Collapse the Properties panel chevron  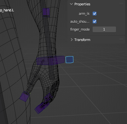click(x=72, y=4)
